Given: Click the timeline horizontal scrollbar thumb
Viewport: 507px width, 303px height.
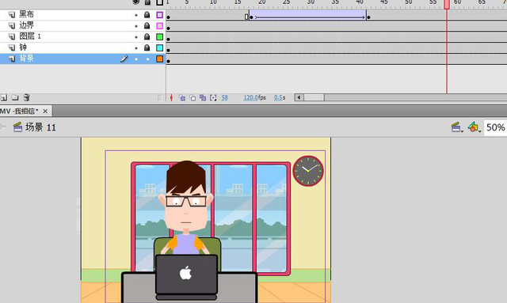Looking at the screenshot, I should 314,97.
